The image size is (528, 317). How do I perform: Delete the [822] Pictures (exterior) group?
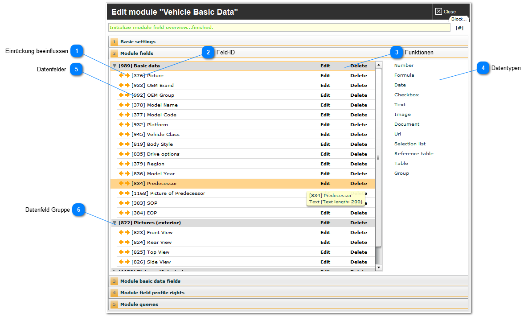pyautogui.click(x=359, y=222)
